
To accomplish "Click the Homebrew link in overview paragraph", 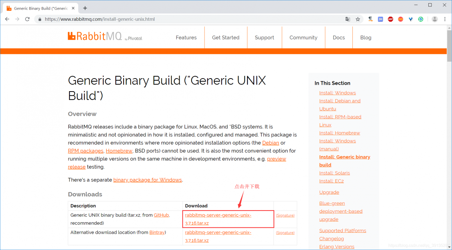I will (x=119, y=151).
